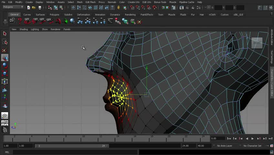This screenshot has width=274, height=155.
Task: Activate the Lasso select tool
Action: click(5, 42)
